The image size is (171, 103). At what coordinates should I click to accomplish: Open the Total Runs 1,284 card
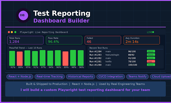[25, 40]
